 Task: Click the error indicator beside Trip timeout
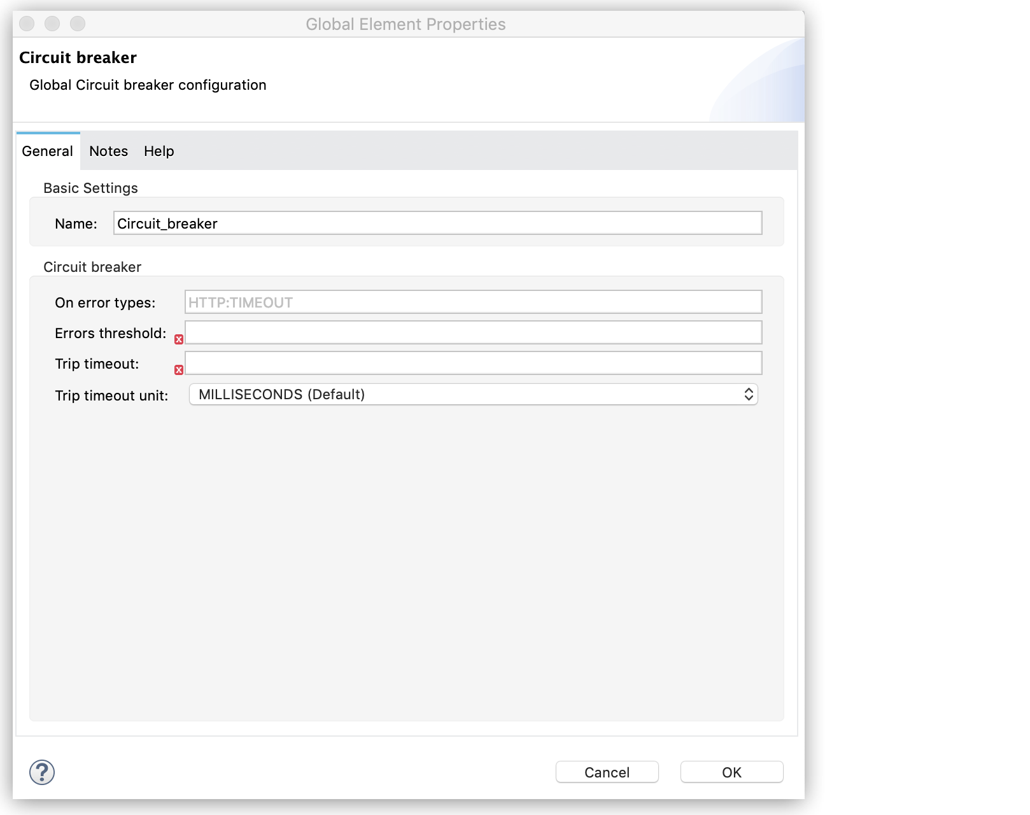[x=179, y=370]
